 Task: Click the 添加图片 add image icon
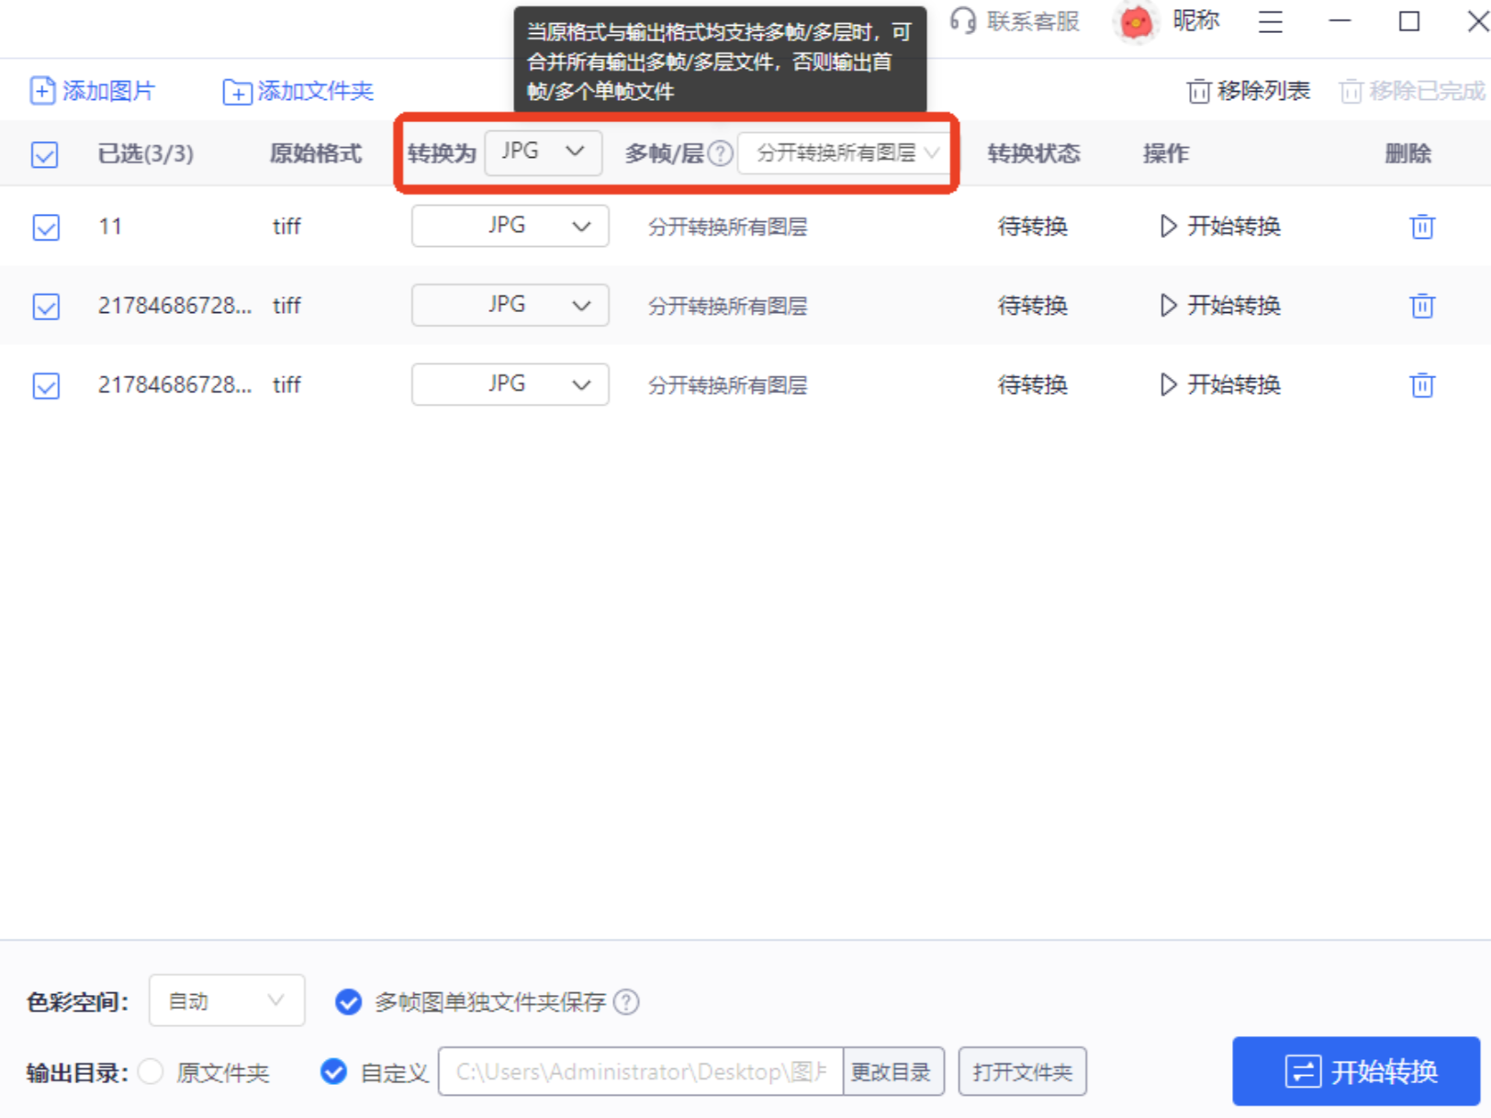coord(42,91)
